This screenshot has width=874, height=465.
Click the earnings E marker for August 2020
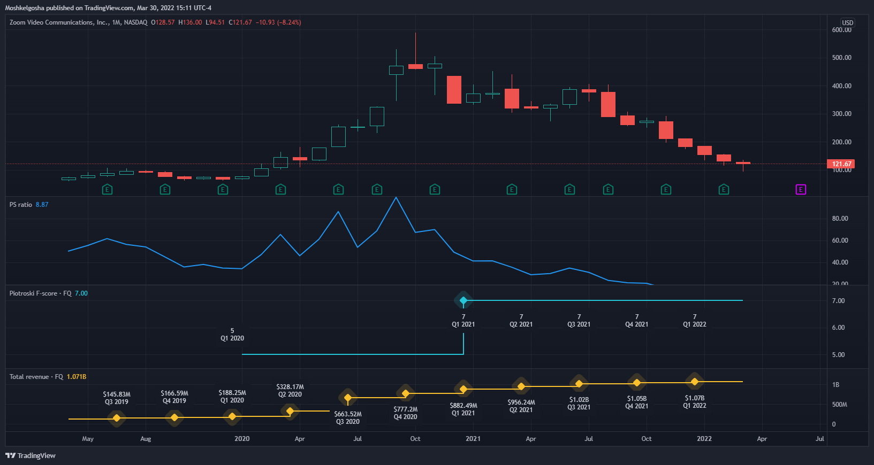tap(377, 189)
